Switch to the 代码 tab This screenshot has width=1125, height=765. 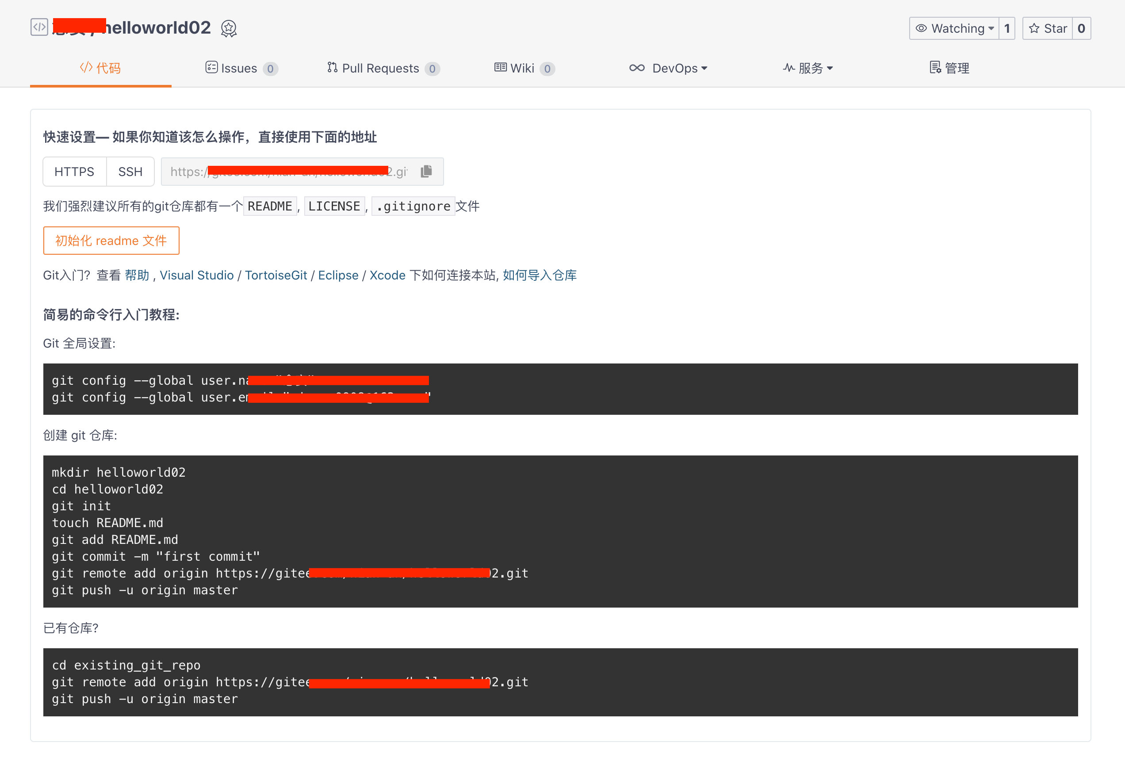point(101,68)
